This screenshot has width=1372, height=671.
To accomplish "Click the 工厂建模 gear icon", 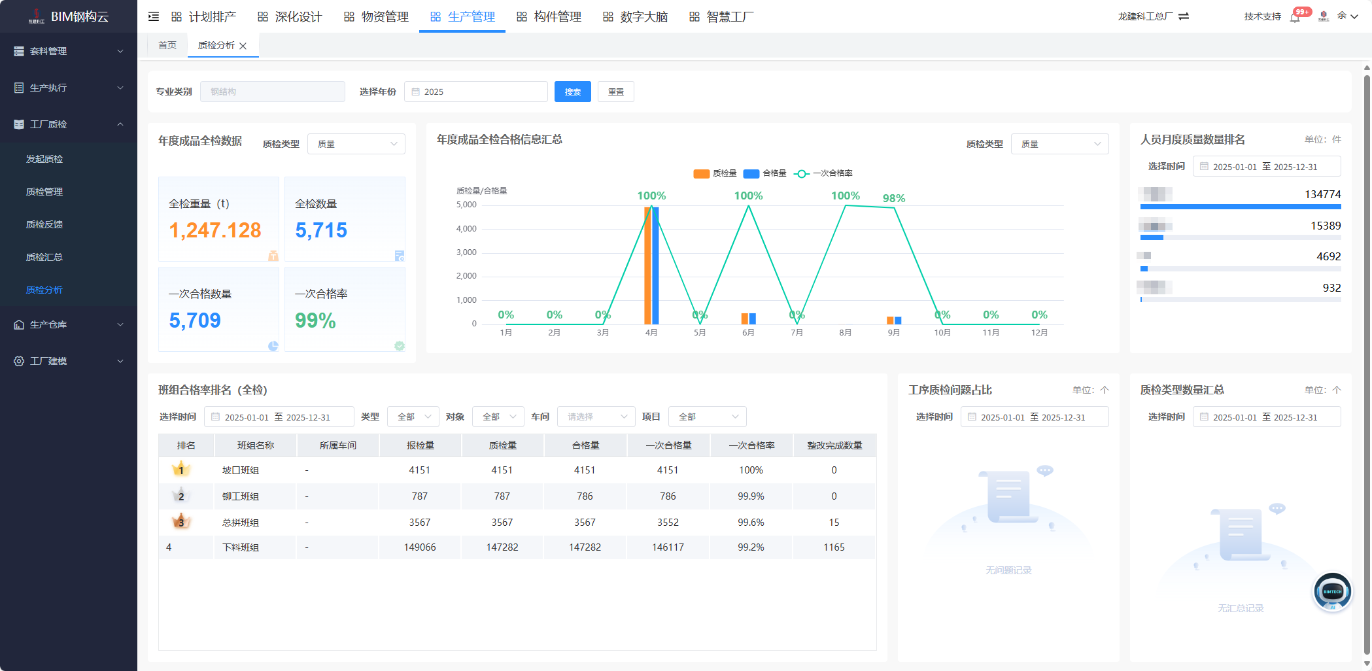I will tap(19, 361).
